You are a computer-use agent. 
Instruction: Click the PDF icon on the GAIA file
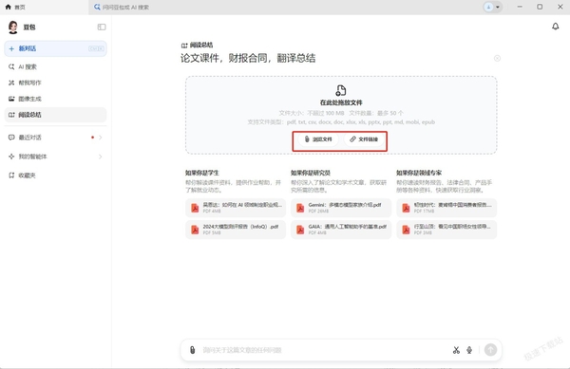[x=300, y=230]
